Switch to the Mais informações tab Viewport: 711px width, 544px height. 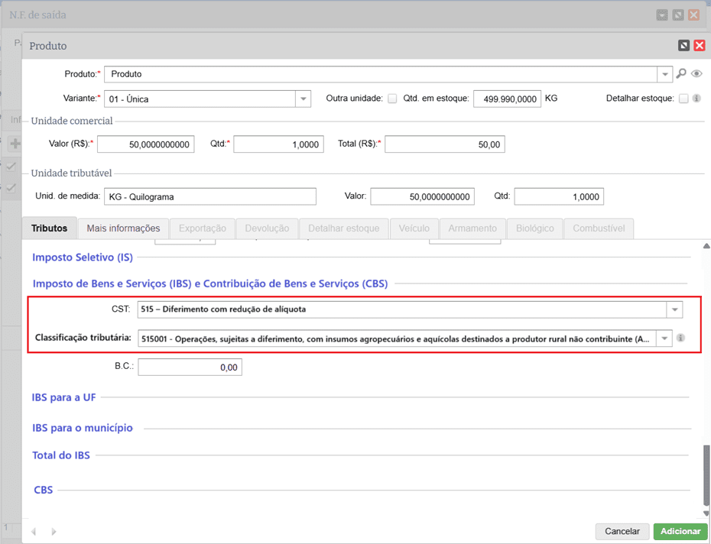[x=123, y=228]
